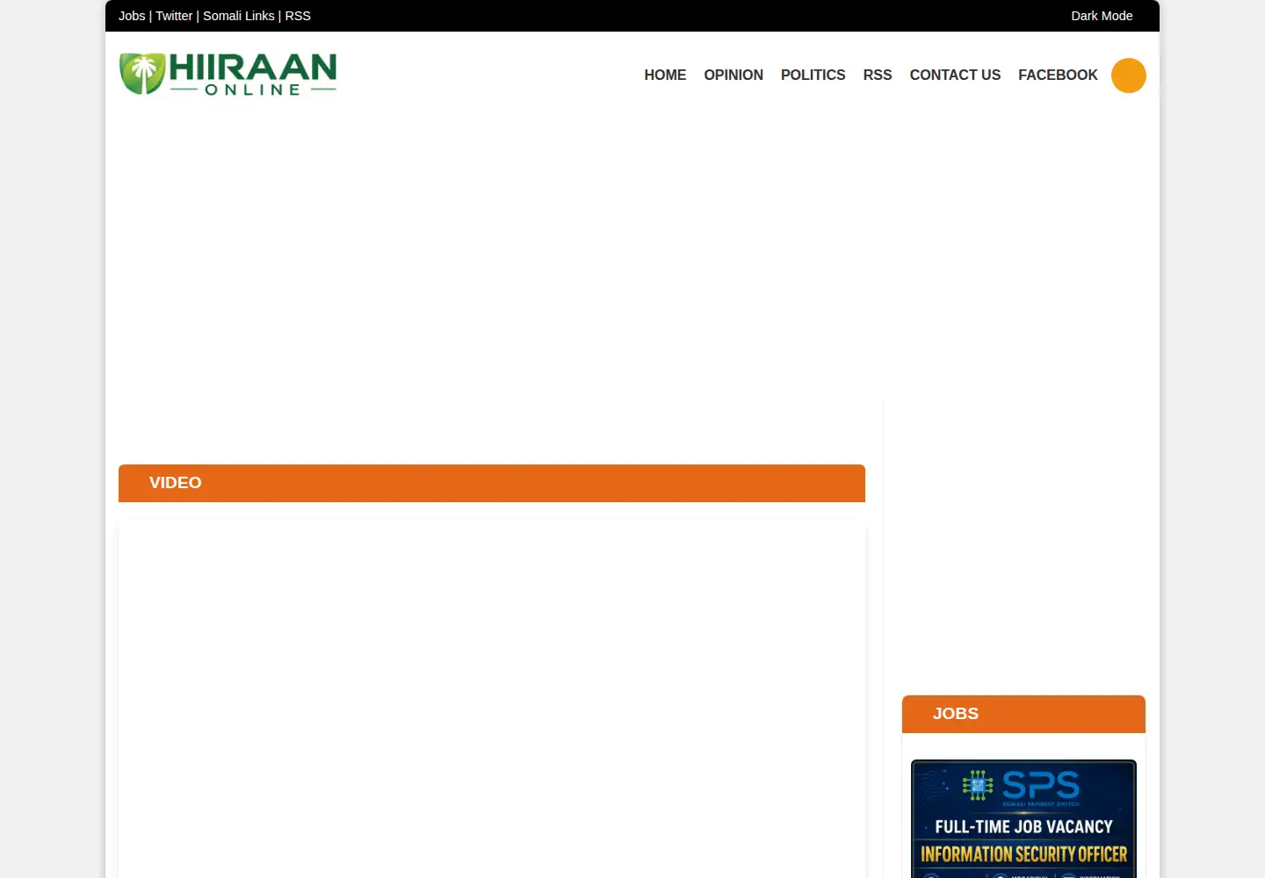1265x878 pixels.
Task: Go to the HOME menu item
Action: [x=665, y=76]
